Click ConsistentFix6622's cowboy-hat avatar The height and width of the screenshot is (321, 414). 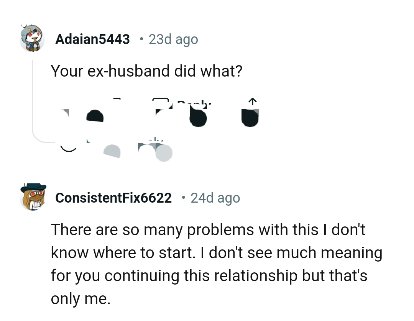point(32,198)
